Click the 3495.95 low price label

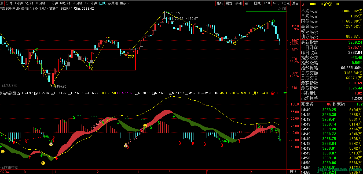click(x=61, y=86)
